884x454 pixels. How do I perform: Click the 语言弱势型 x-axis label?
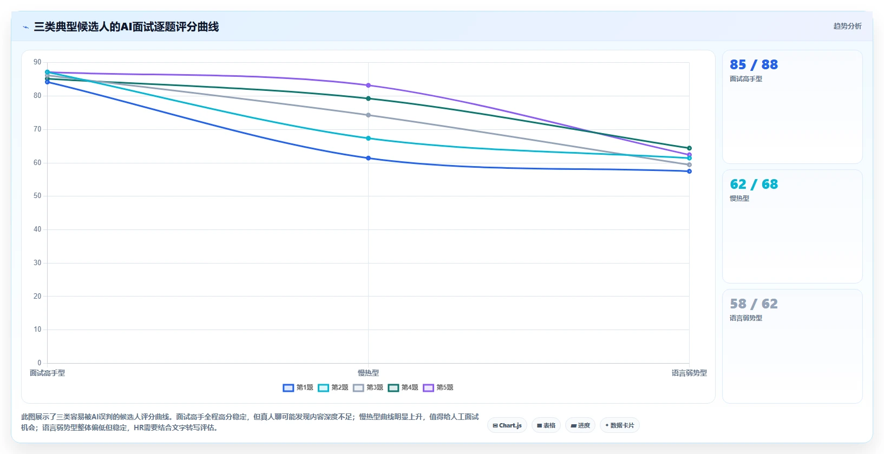pos(689,373)
